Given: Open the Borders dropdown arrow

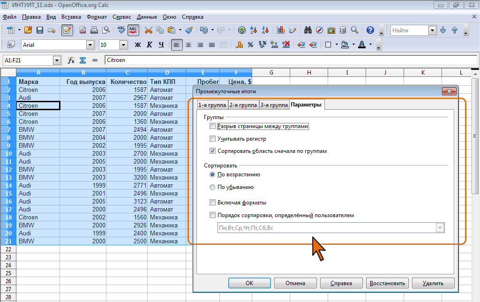Looking at the screenshot, I should click(x=337, y=45).
